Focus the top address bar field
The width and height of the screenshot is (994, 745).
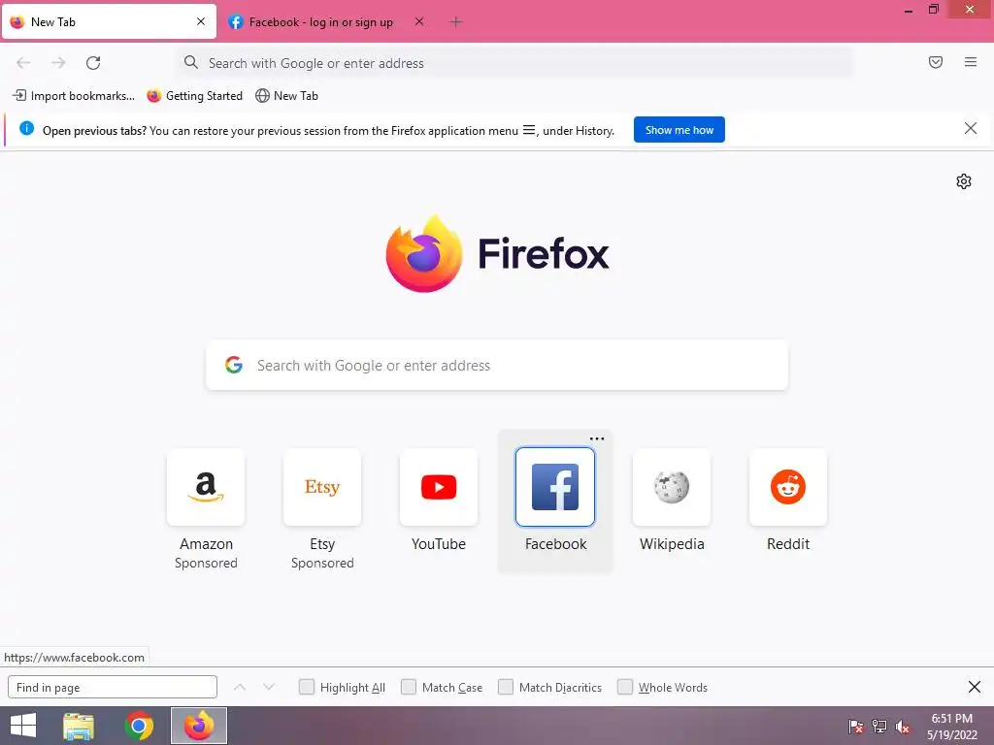click(514, 63)
